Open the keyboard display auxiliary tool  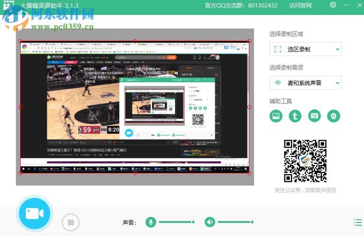[314, 116]
